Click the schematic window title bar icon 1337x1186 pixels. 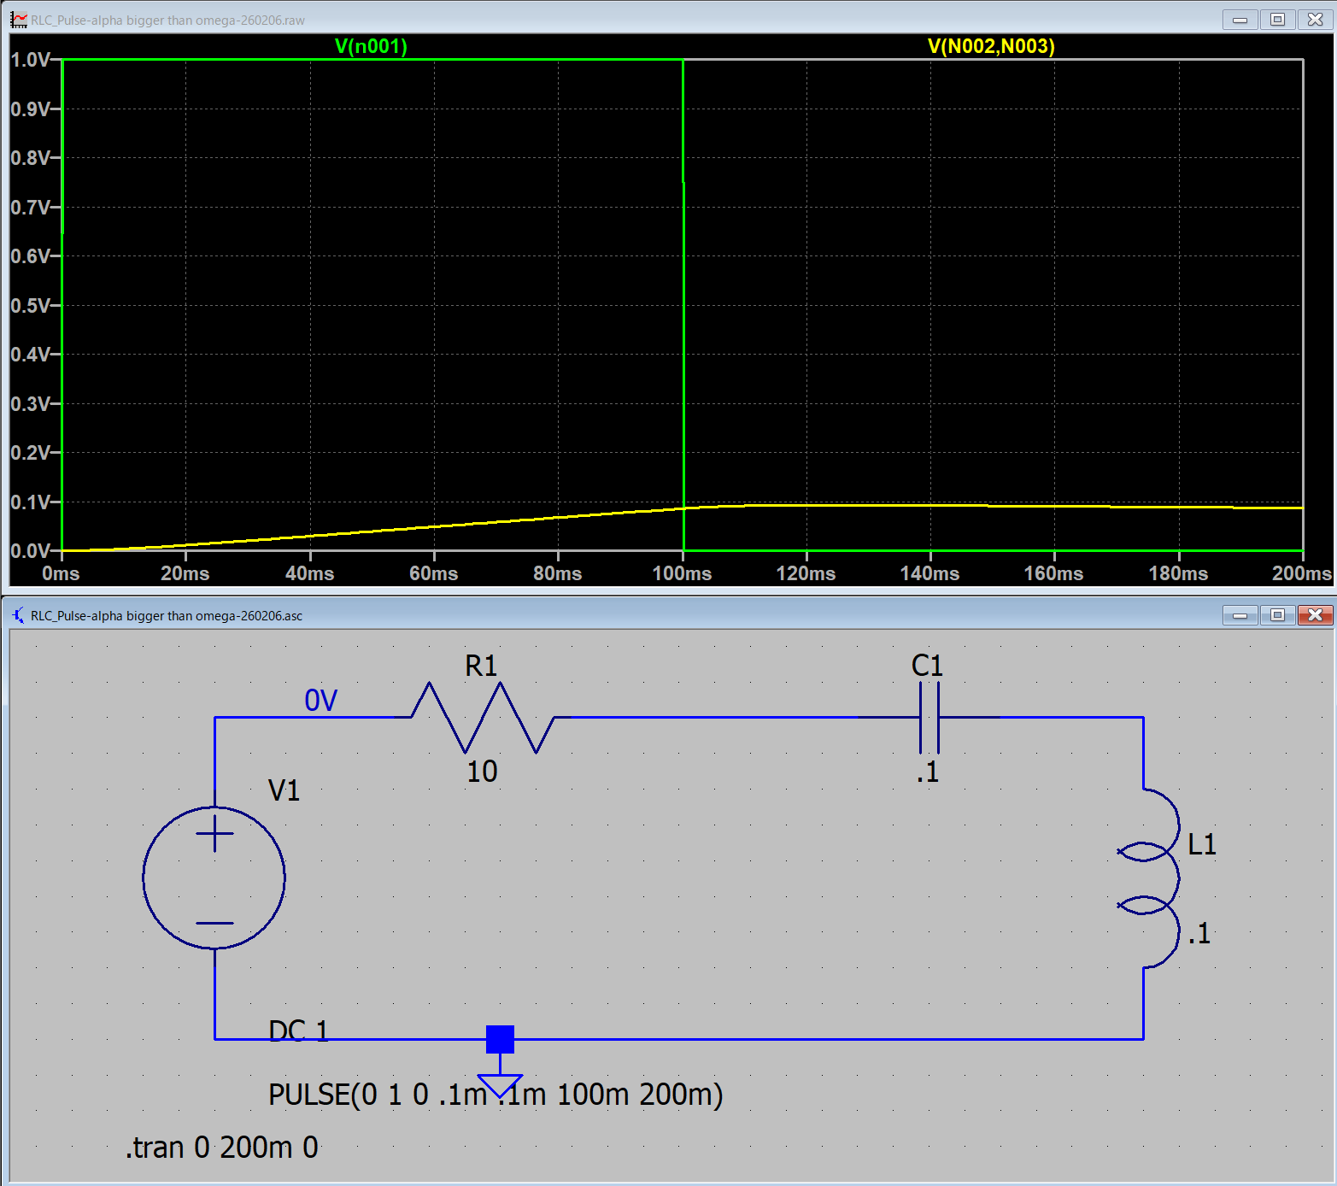click(18, 615)
